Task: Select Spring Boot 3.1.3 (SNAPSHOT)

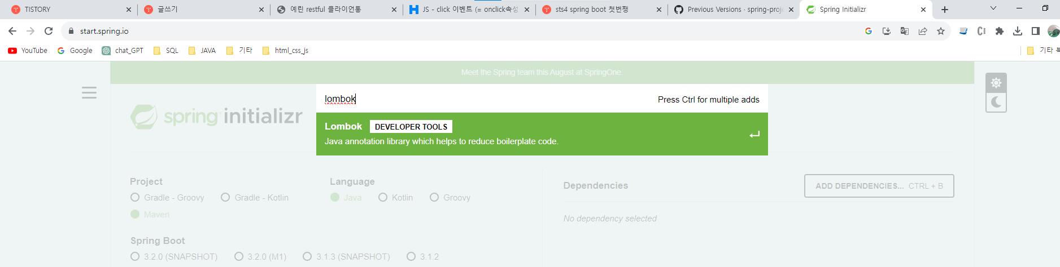Action: pyautogui.click(x=346, y=257)
